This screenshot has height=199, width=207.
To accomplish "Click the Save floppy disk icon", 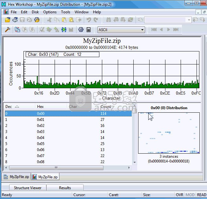I will tap(22, 20).
